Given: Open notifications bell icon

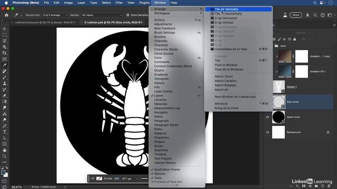Looking at the screenshot, I should (x=308, y=15).
